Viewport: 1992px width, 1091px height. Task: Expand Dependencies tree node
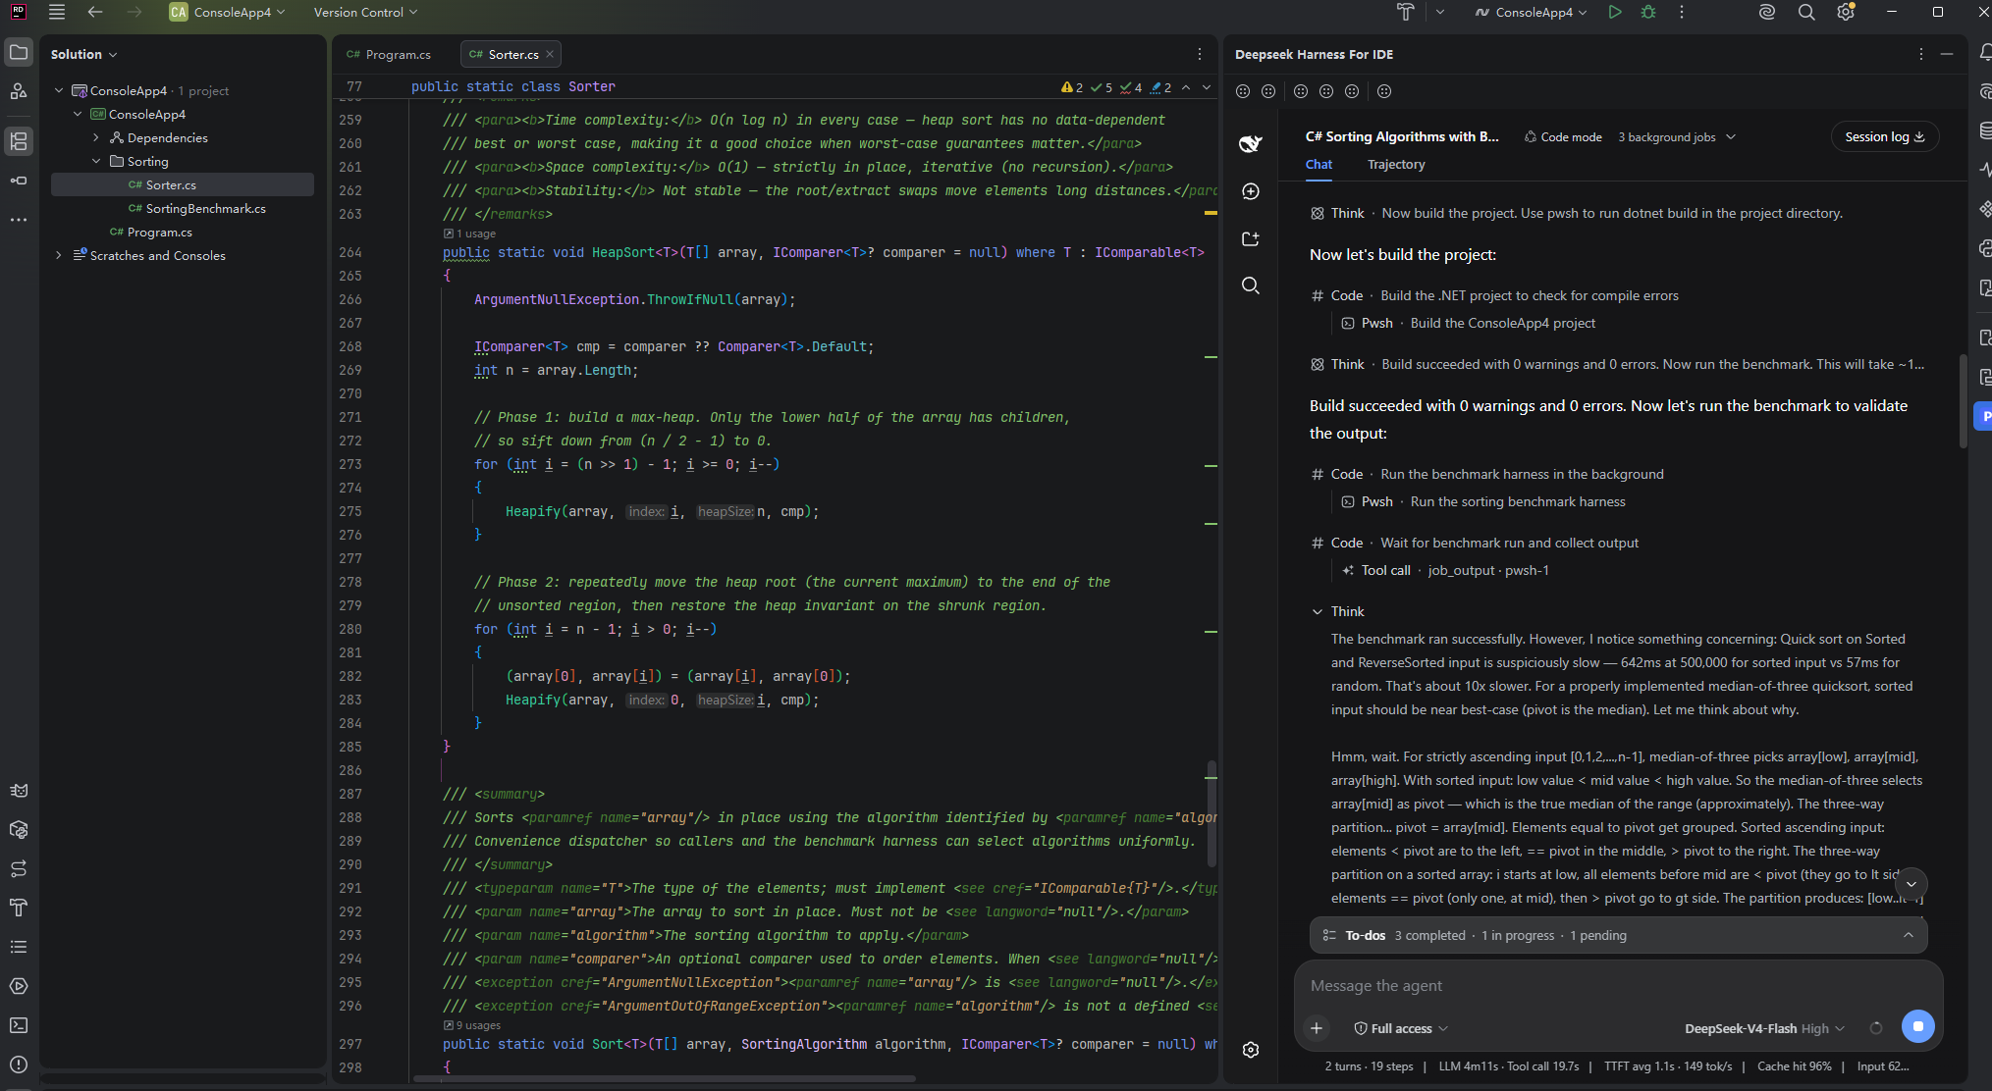pyautogui.click(x=95, y=138)
